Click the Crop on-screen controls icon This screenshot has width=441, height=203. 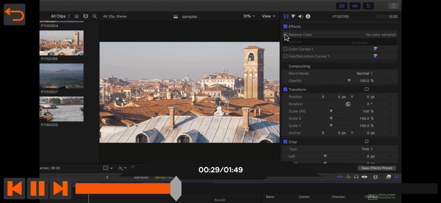[x=366, y=141]
